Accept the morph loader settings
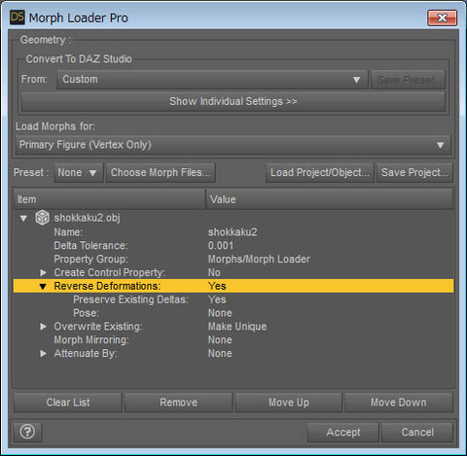 pyautogui.click(x=343, y=432)
